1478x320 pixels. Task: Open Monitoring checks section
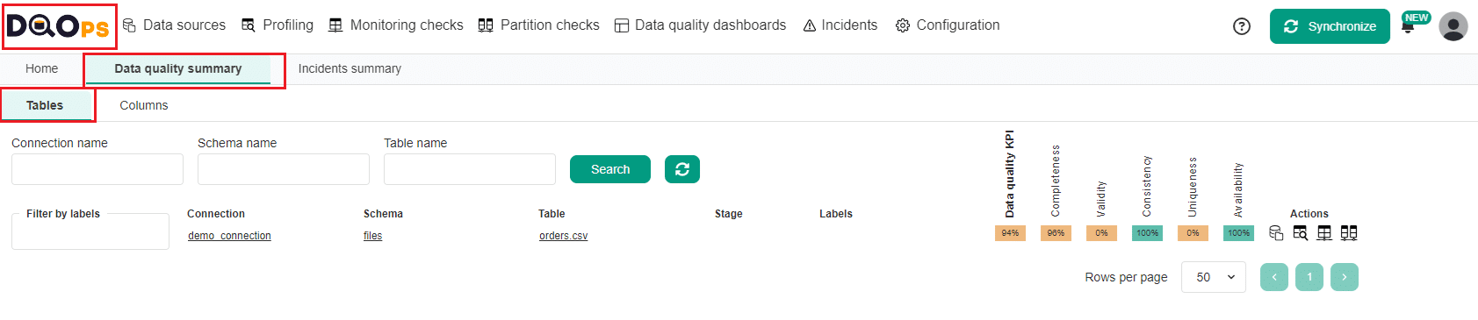(x=396, y=25)
